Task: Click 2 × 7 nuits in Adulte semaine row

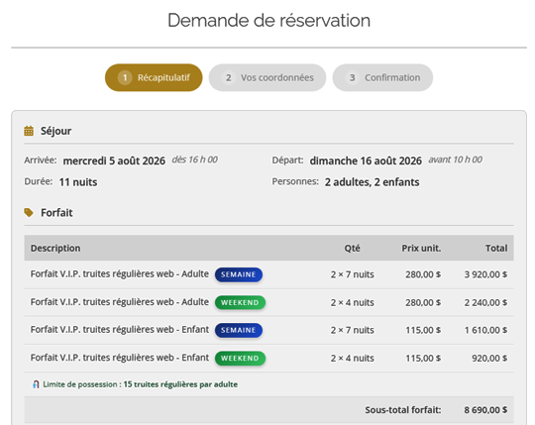Action: coord(352,274)
